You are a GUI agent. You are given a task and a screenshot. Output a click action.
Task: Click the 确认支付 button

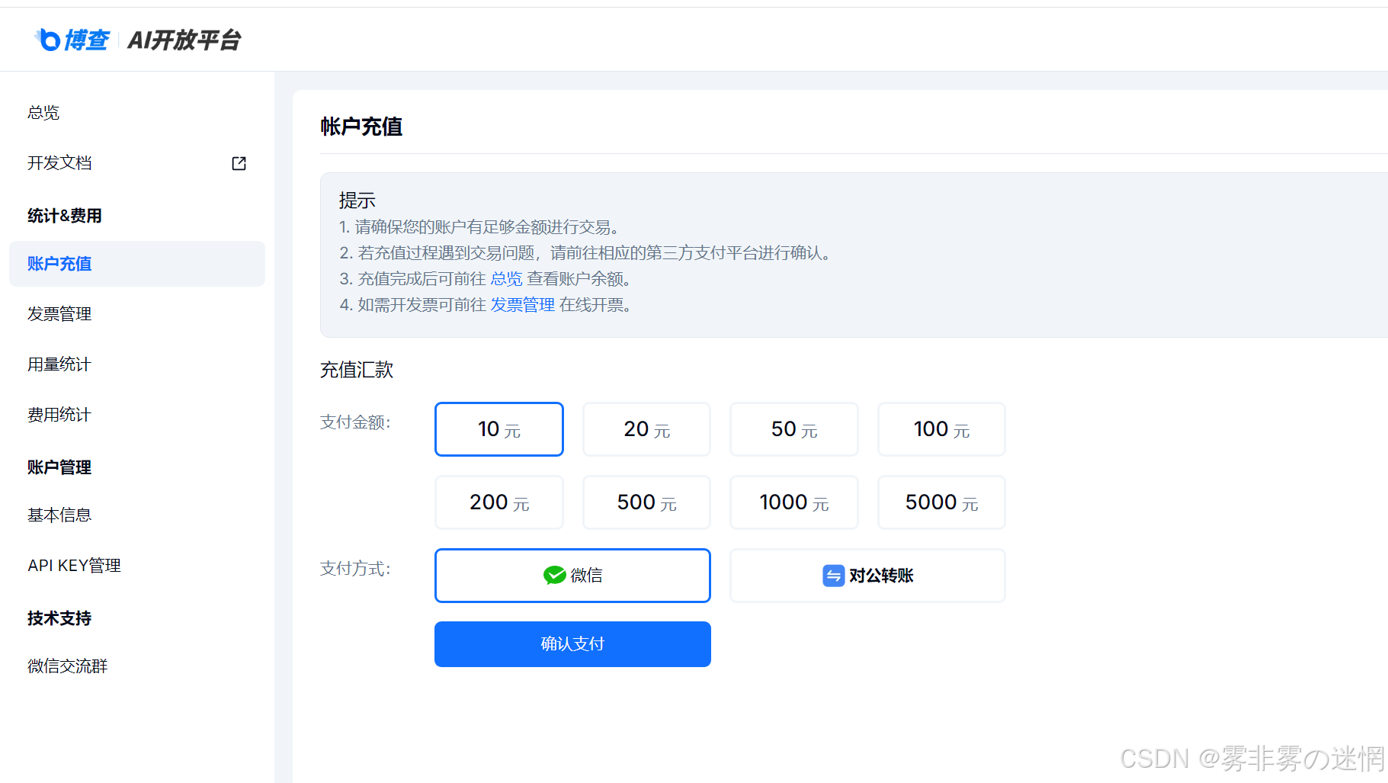tap(572, 644)
